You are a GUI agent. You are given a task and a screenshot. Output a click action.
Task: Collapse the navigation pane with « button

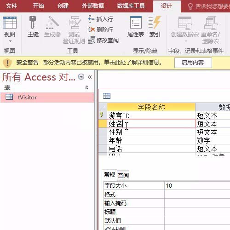90,77
